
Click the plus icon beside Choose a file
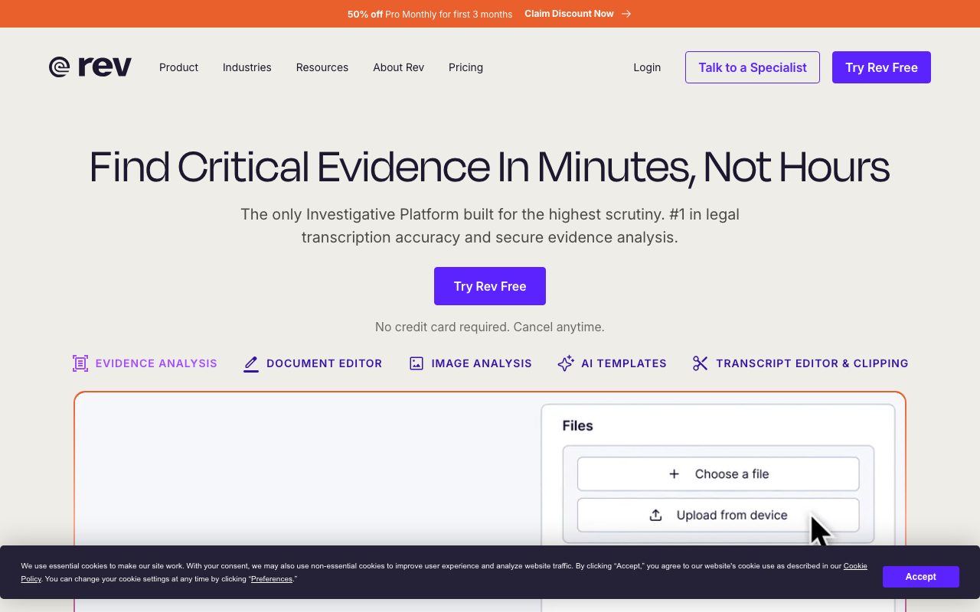pyautogui.click(x=674, y=474)
